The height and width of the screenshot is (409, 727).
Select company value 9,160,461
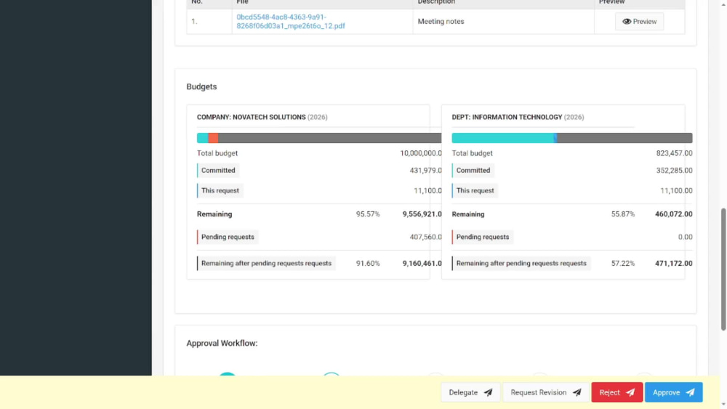422,264
